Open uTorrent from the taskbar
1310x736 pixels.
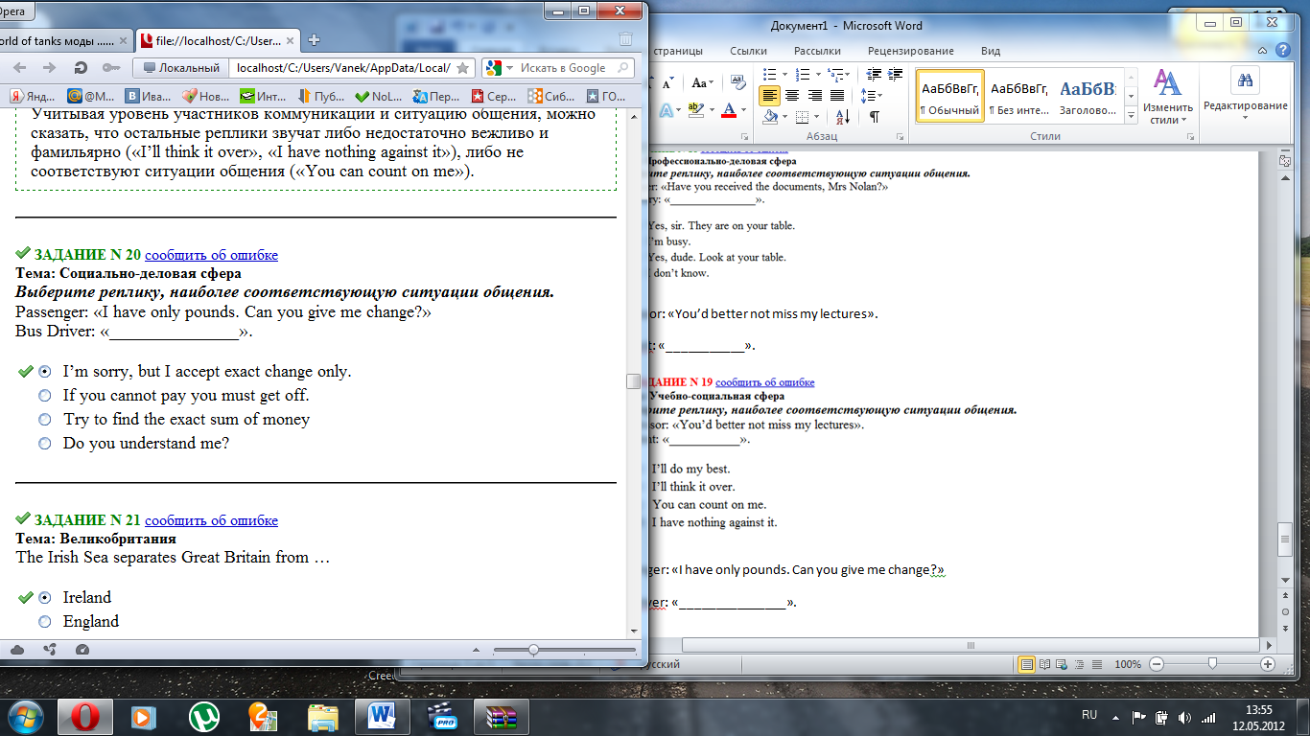(204, 716)
